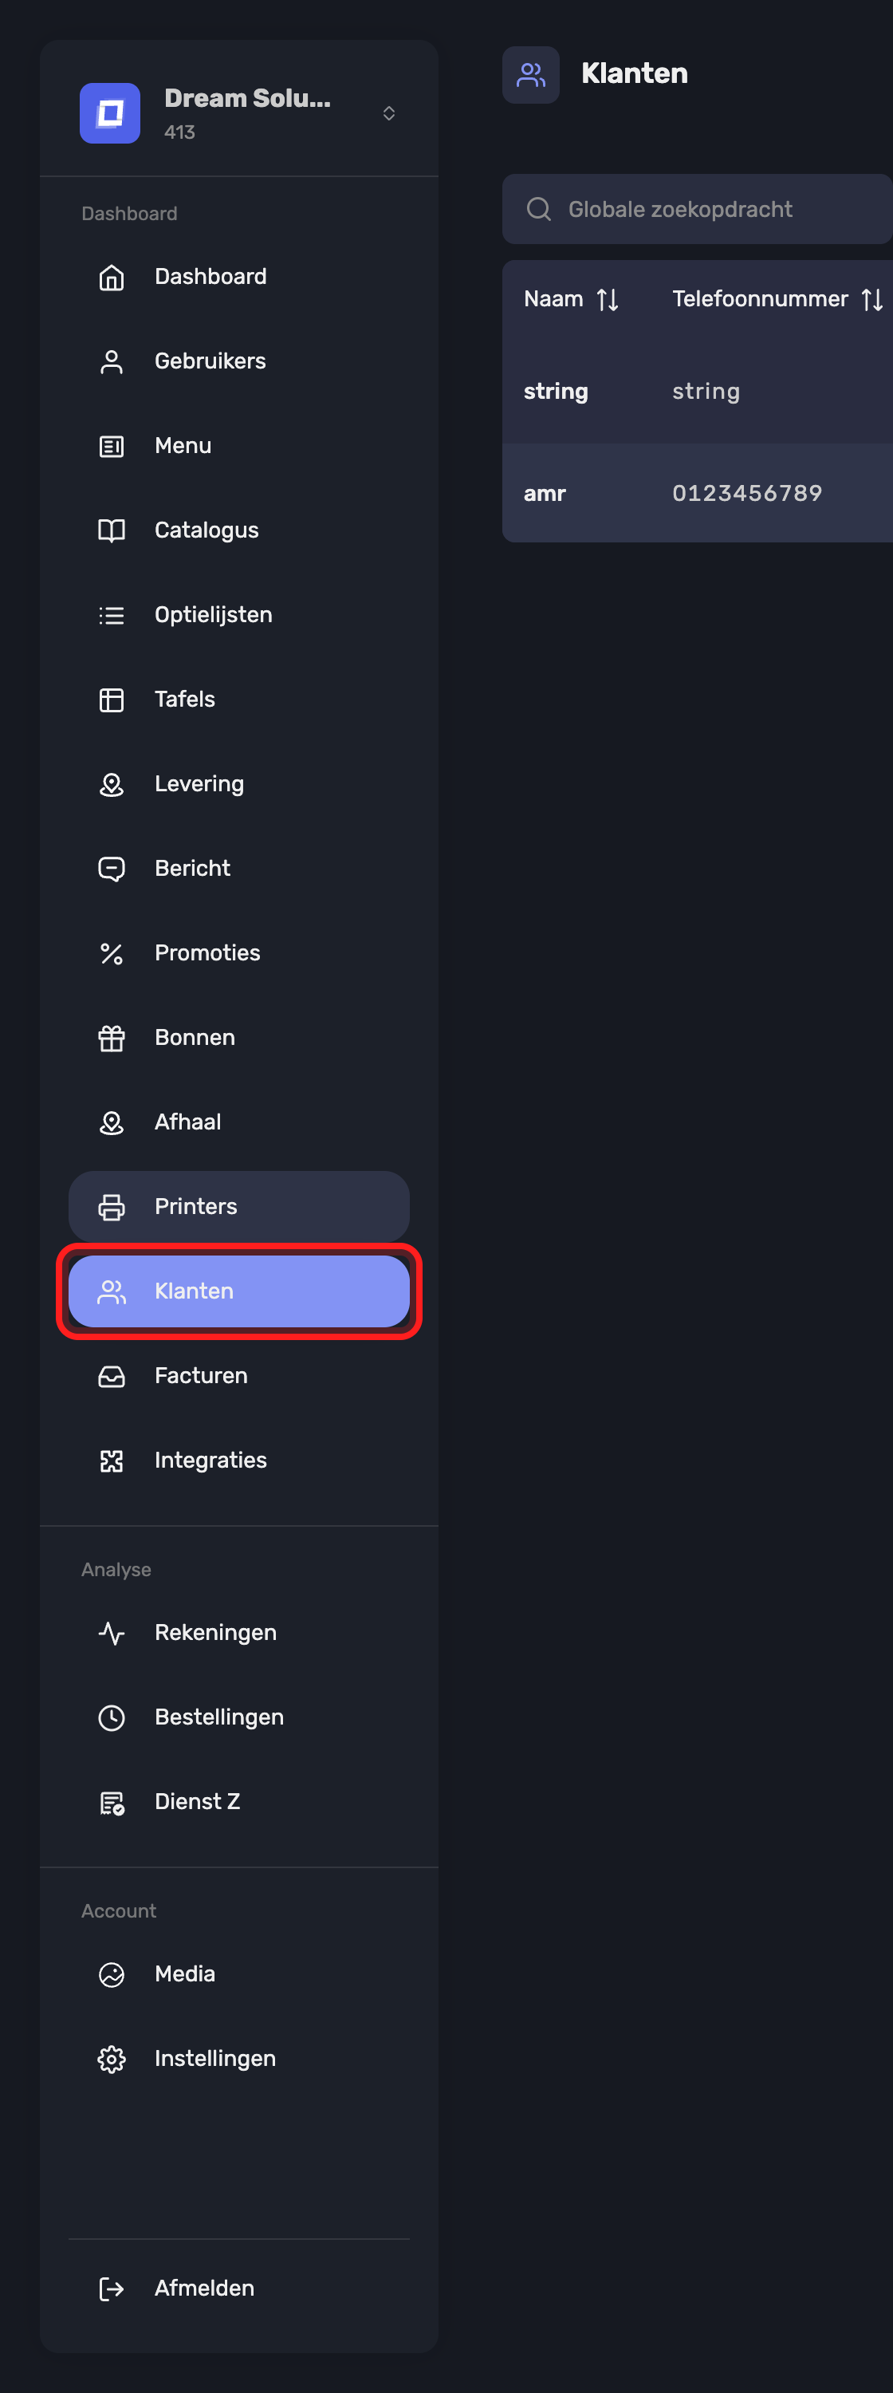This screenshot has height=2393, width=893.
Task: Click the Dashboard home icon
Action: tap(112, 277)
